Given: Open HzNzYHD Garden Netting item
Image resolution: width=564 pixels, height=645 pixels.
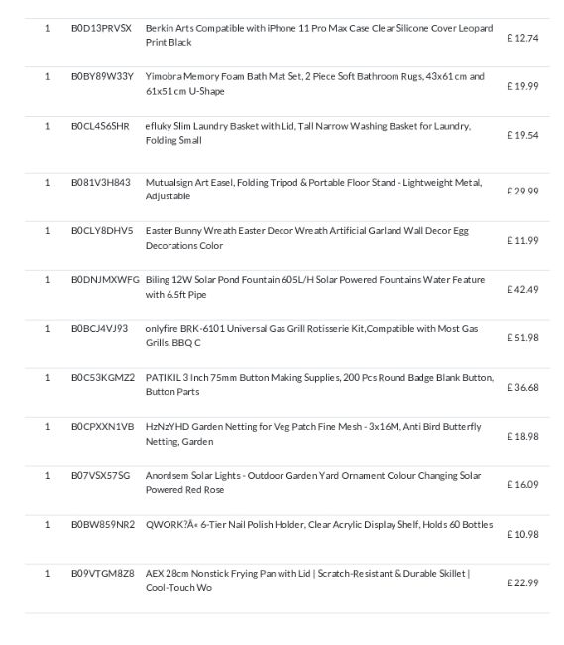Looking at the screenshot, I should coord(313,434).
